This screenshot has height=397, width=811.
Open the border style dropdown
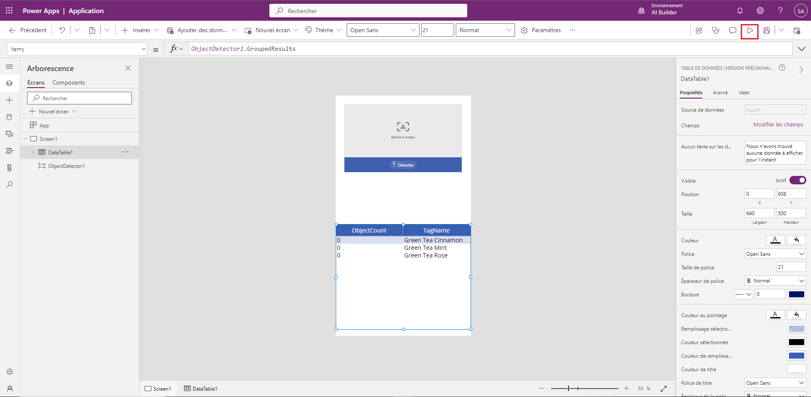click(x=744, y=294)
